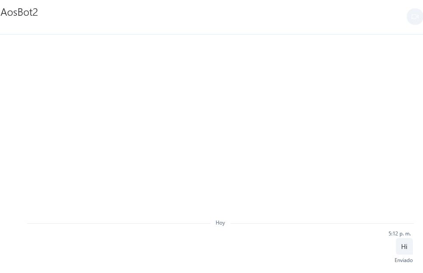Click the gray bubble containing Hi

[404, 246]
